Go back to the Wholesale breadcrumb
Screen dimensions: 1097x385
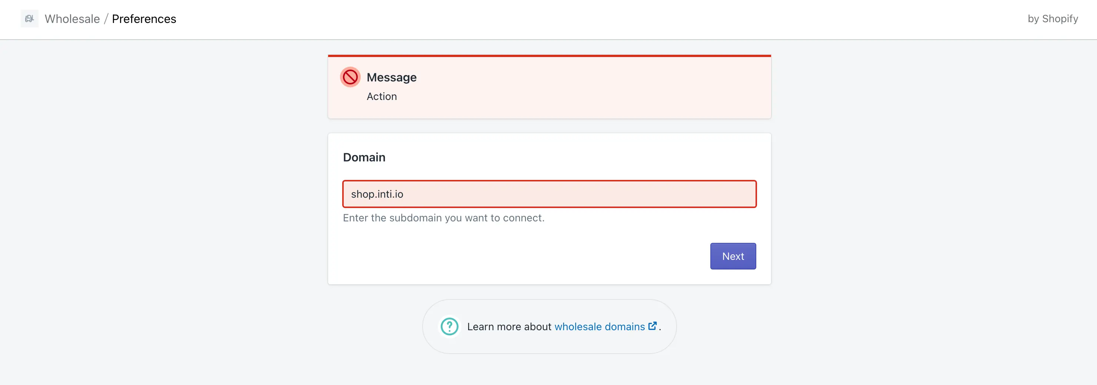coord(72,19)
